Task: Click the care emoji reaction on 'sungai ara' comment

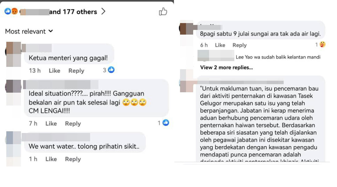Action: (x=322, y=45)
